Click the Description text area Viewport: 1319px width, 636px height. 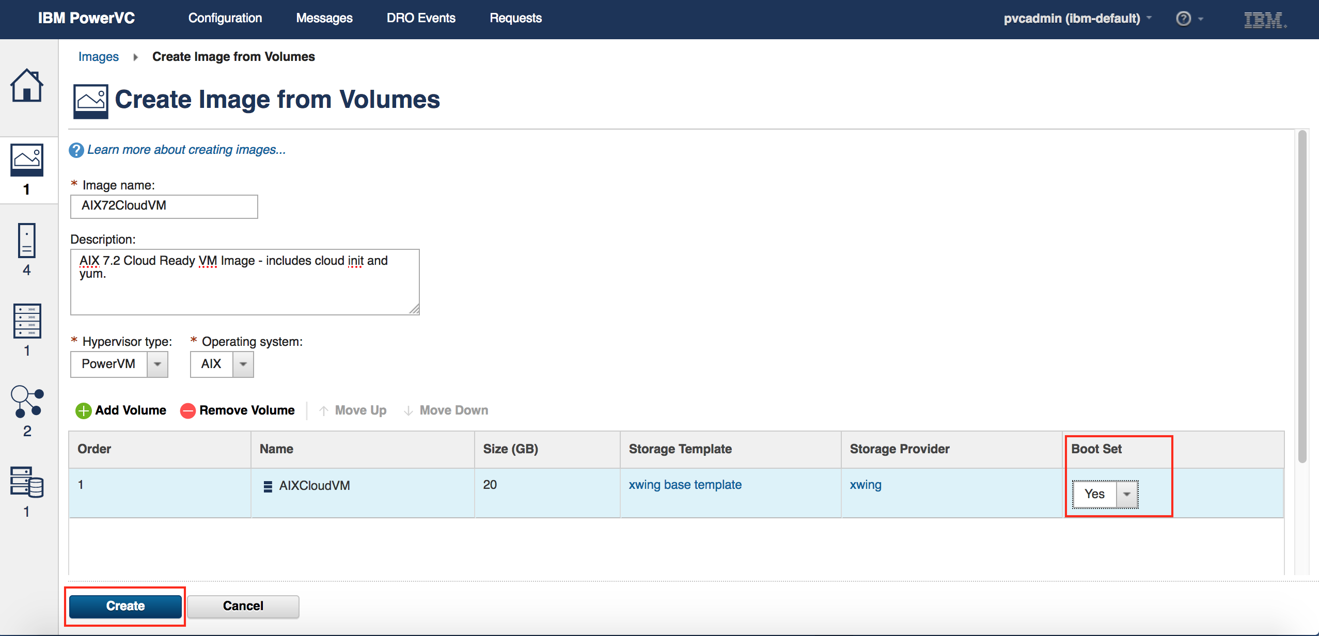tap(245, 282)
